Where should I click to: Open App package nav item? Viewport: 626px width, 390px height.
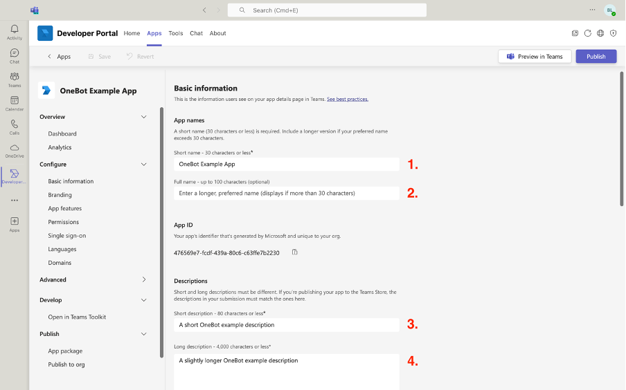(x=65, y=351)
